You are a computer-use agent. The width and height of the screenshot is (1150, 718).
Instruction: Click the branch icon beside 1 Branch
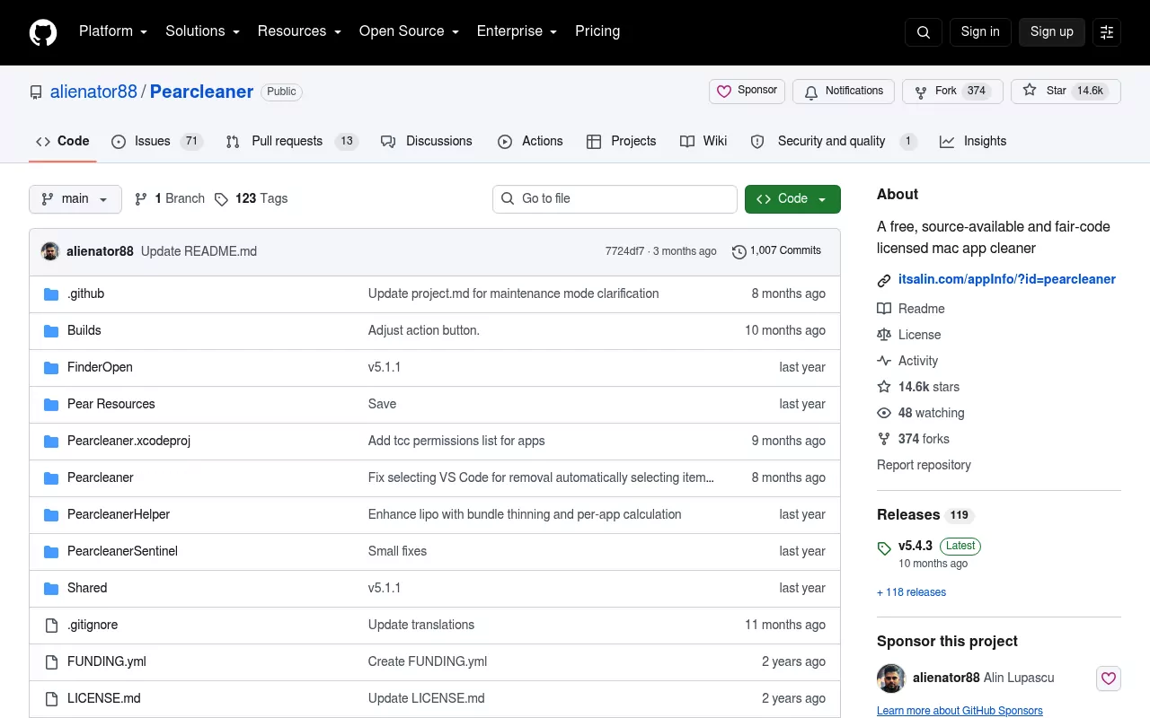tap(141, 199)
